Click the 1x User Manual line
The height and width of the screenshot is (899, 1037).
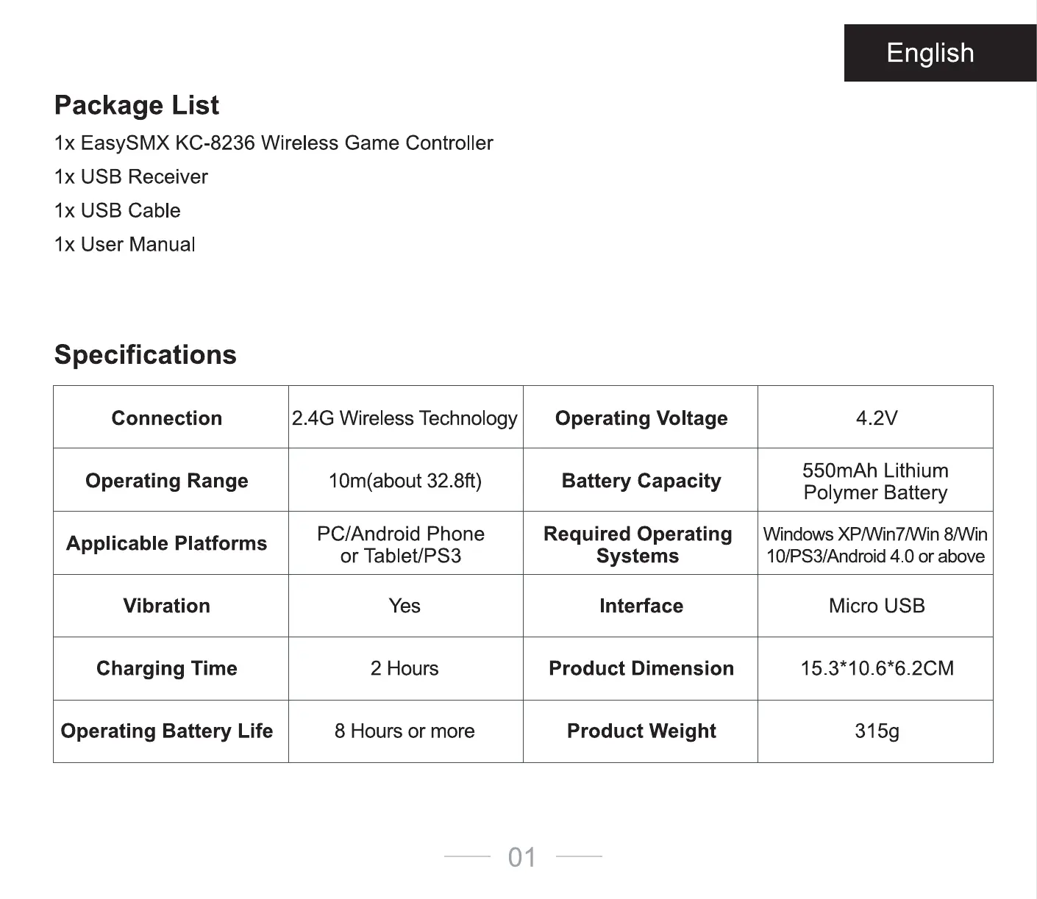point(125,244)
